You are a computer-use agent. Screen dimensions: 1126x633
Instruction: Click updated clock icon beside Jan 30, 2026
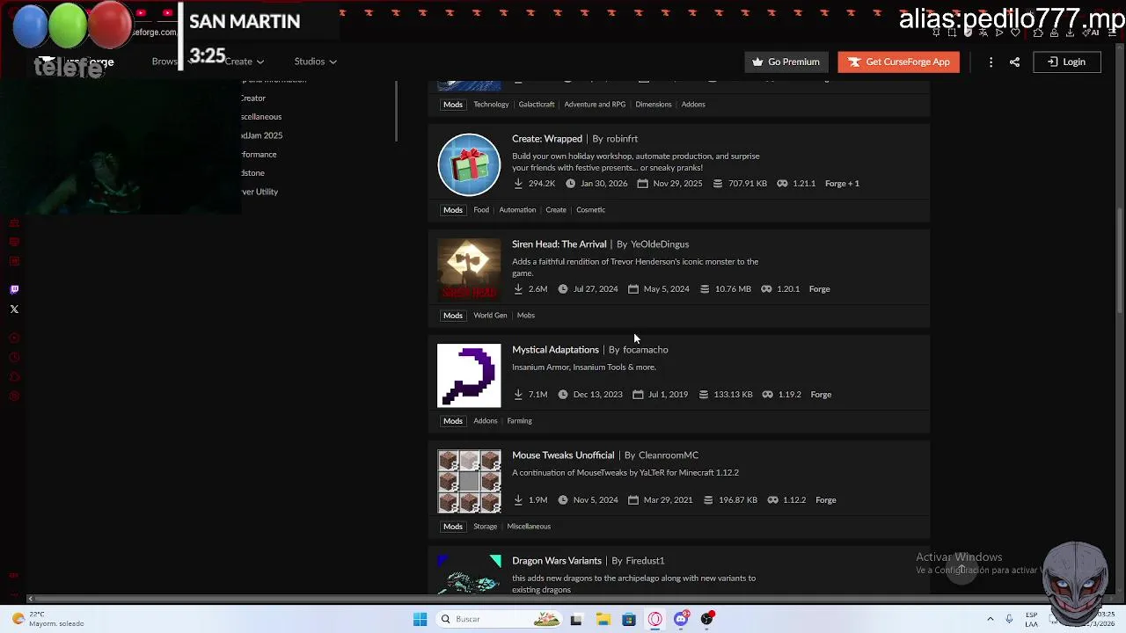(x=570, y=184)
